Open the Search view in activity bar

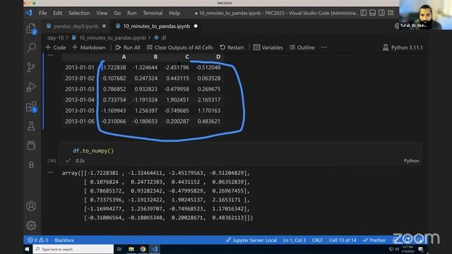[x=31, y=47]
